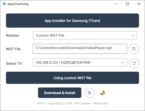
Task: Open settings via the gear icon
Action: point(89,93)
